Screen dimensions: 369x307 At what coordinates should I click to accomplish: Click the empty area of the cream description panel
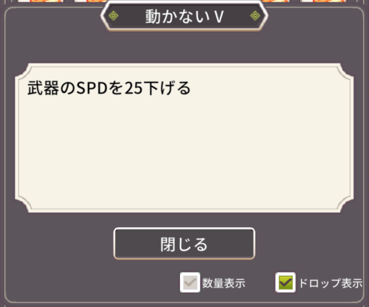coord(184,153)
